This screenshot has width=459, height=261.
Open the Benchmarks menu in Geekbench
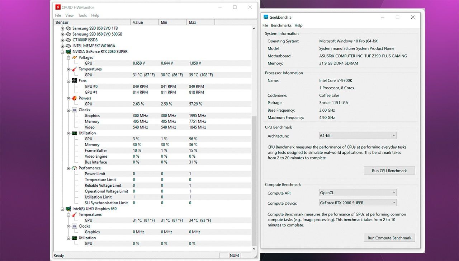click(x=281, y=25)
